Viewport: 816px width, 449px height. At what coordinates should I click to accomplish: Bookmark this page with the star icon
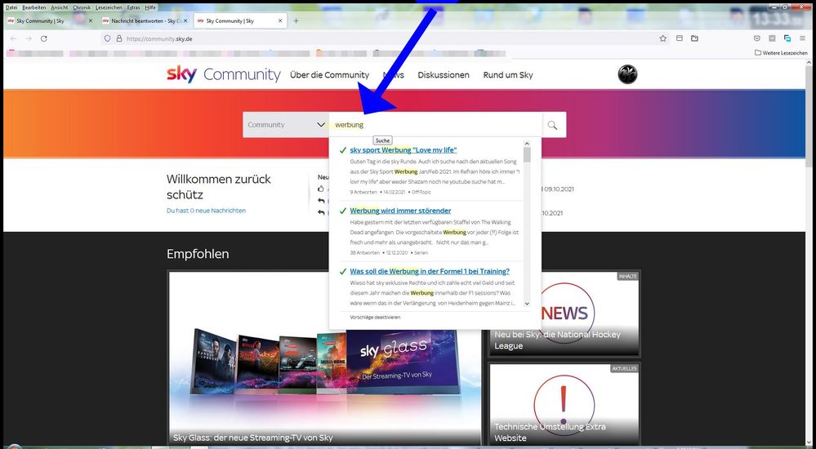[x=663, y=38]
